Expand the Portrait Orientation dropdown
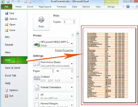This screenshot has width=138, height=107. 72,87
